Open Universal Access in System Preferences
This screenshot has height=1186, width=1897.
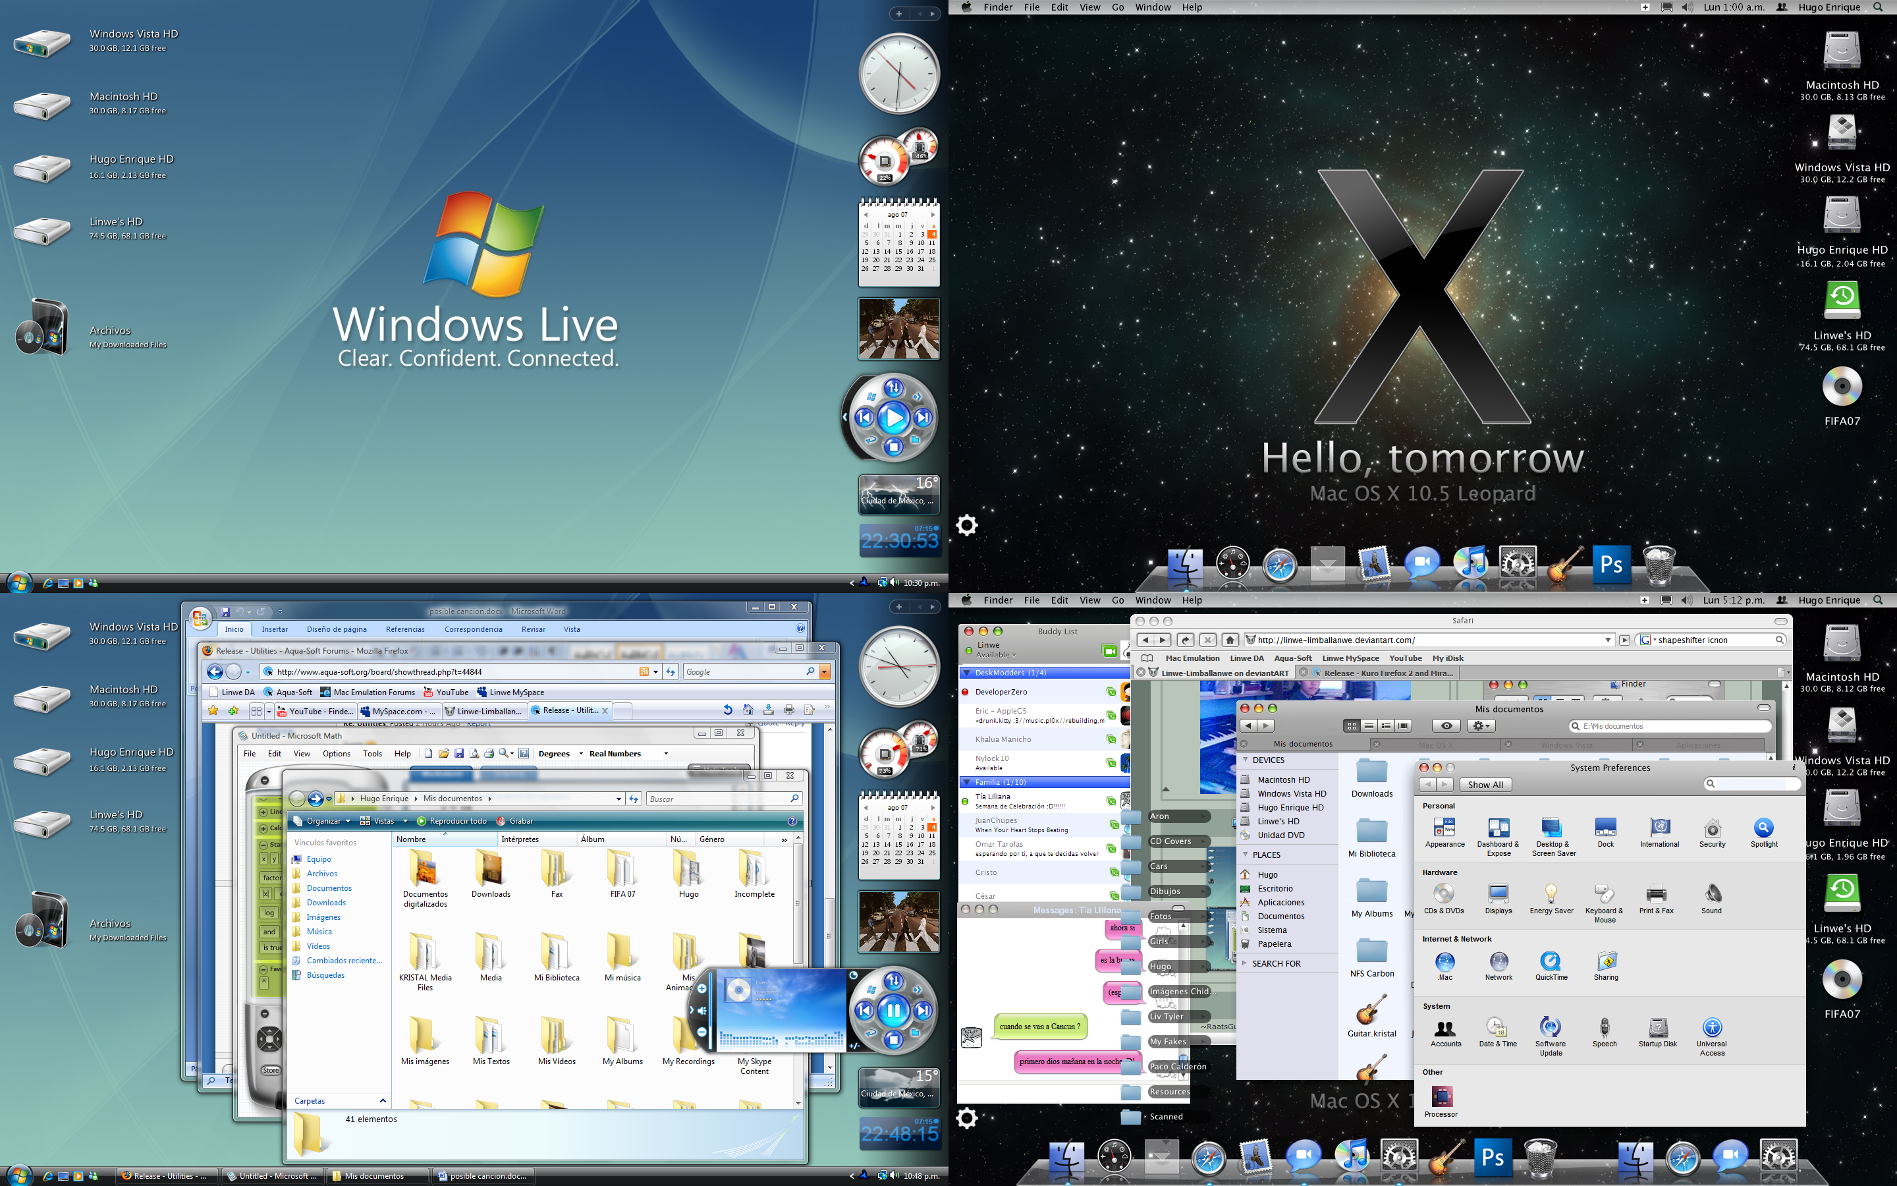[x=1711, y=1036]
